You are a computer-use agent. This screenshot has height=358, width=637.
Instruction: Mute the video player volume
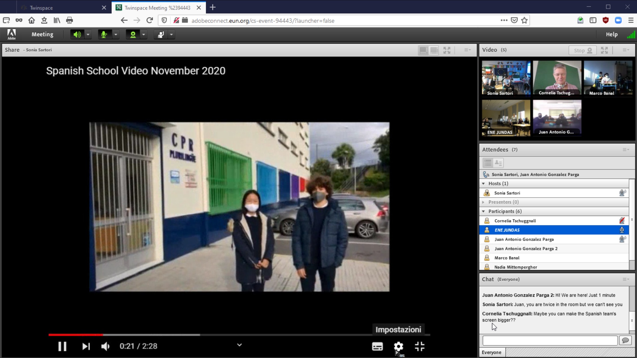[x=106, y=346]
